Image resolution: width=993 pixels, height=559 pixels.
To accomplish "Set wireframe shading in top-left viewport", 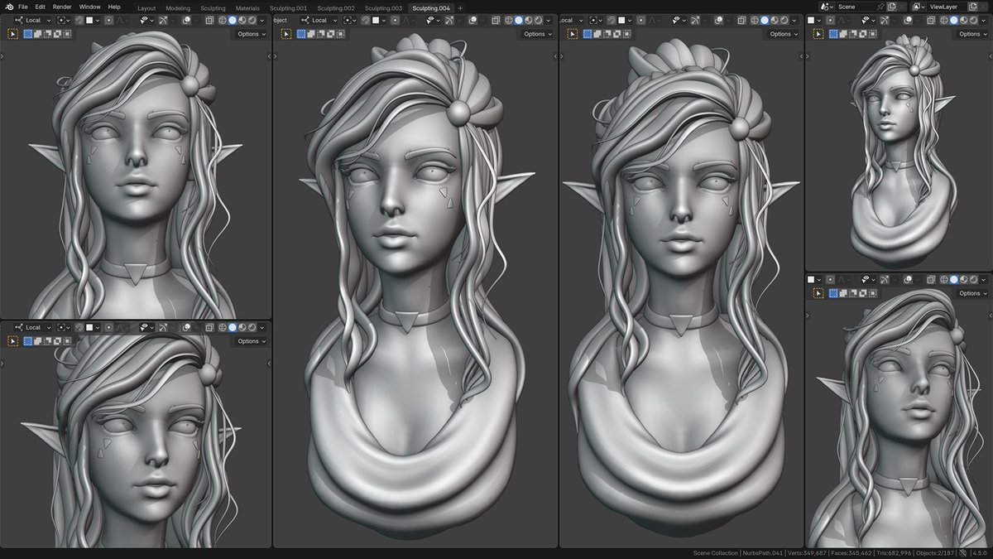I will pyautogui.click(x=223, y=21).
